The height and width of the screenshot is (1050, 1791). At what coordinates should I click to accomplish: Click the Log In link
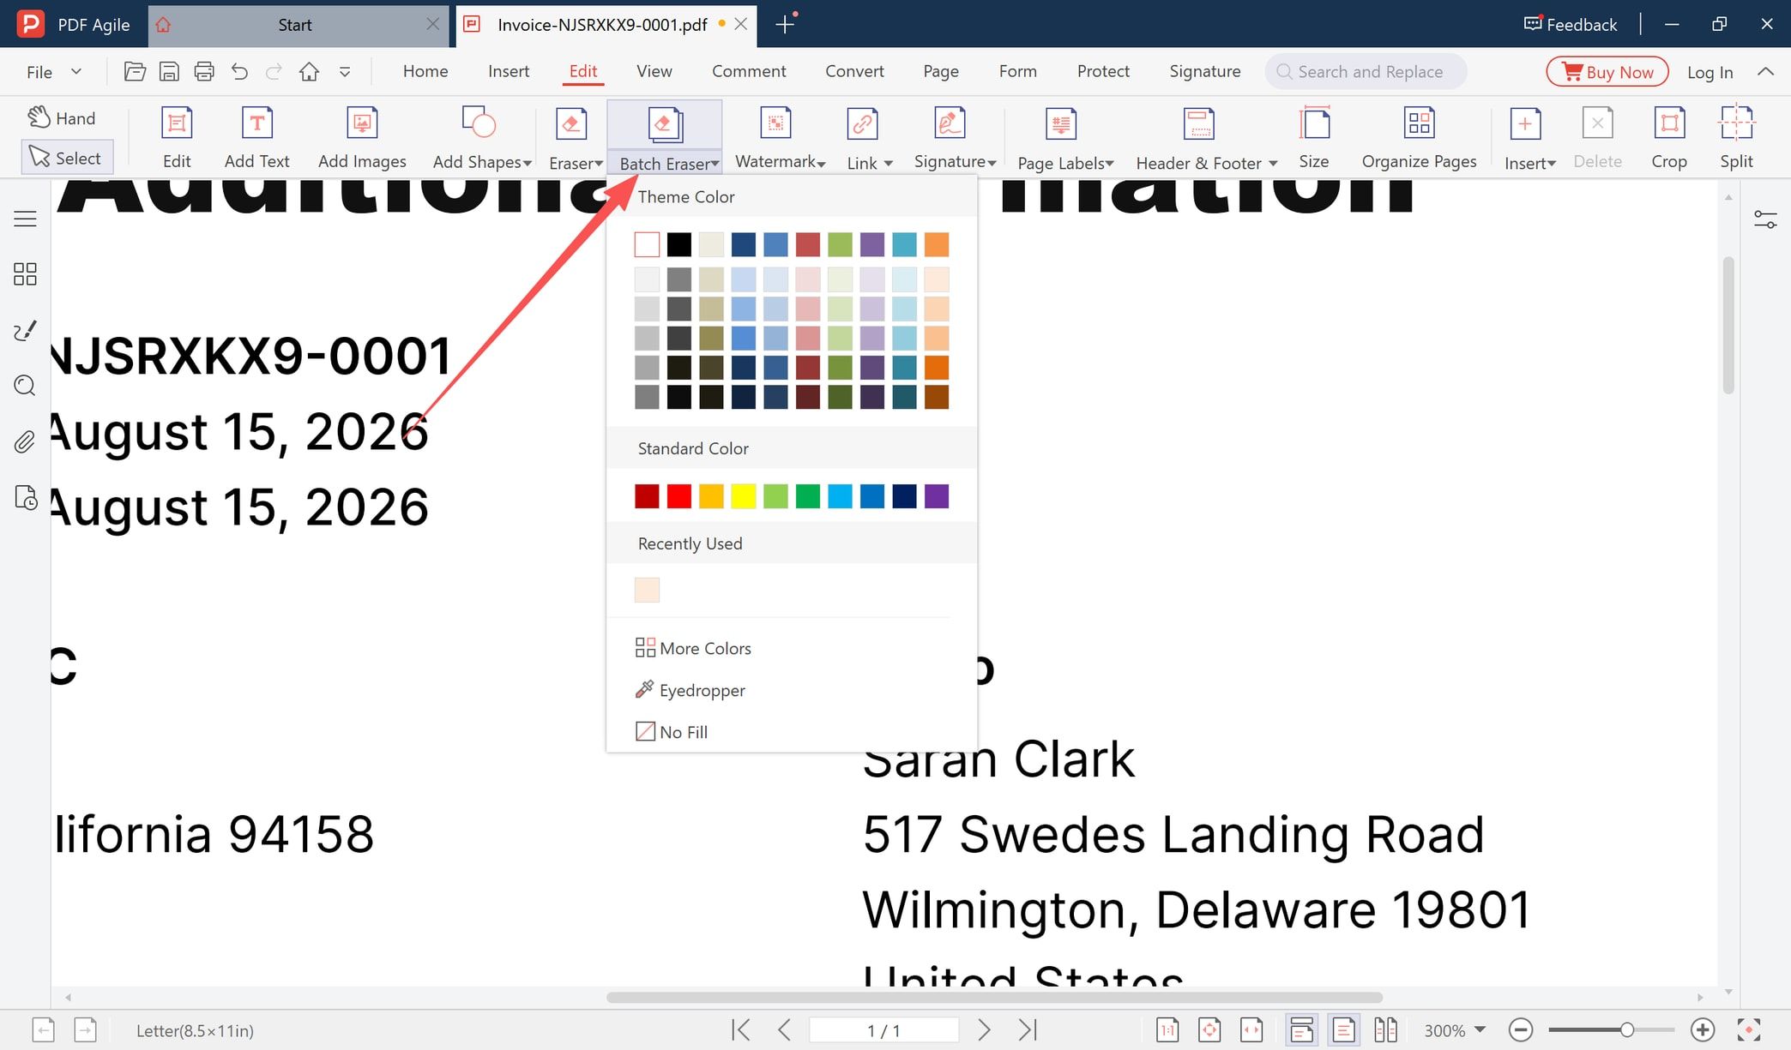click(x=1710, y=72)
